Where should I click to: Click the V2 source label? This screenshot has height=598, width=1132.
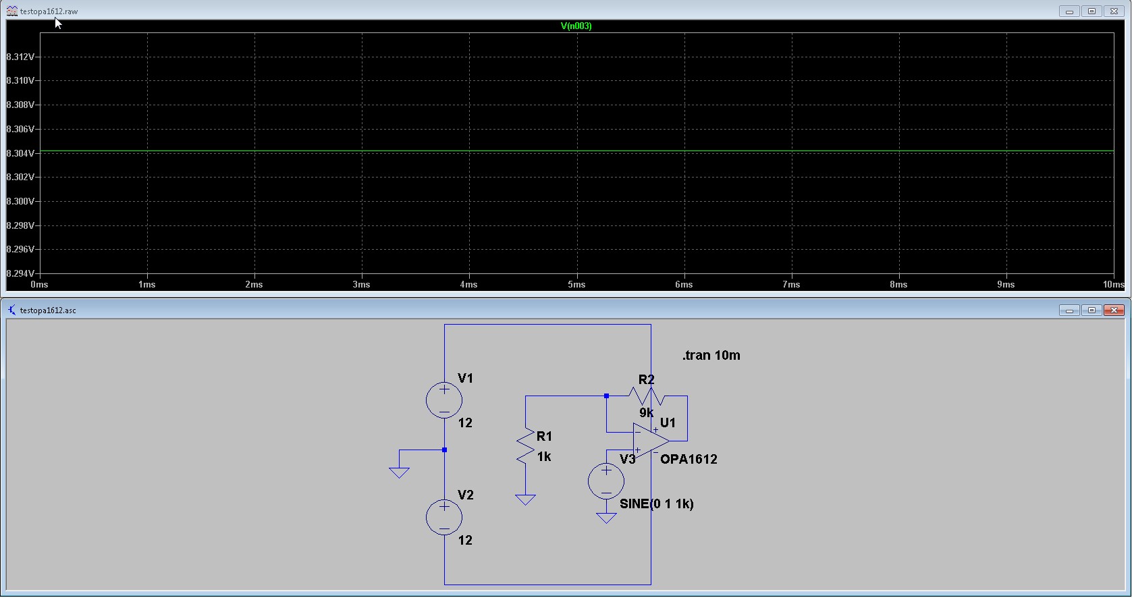click(x=466, y=495)
